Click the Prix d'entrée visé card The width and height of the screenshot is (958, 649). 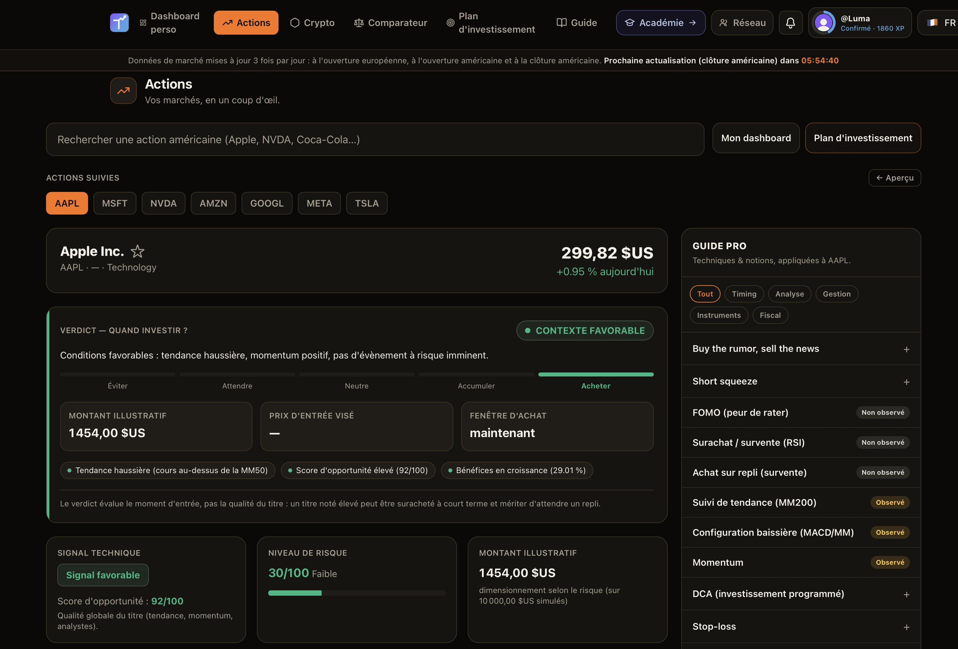357,426
